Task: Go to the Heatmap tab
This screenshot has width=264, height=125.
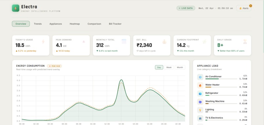Action: [75, 24]
